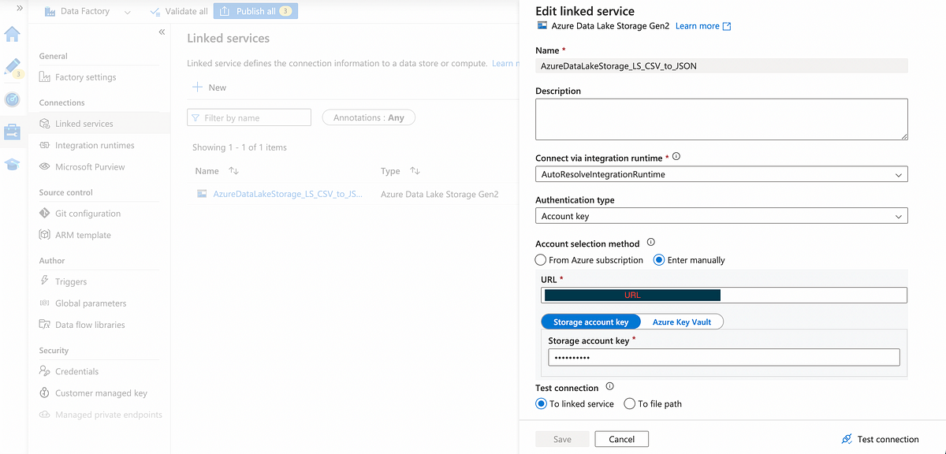Click the 'Showing 1 - 1 of 1 items' text

click(x=240, y=147)
